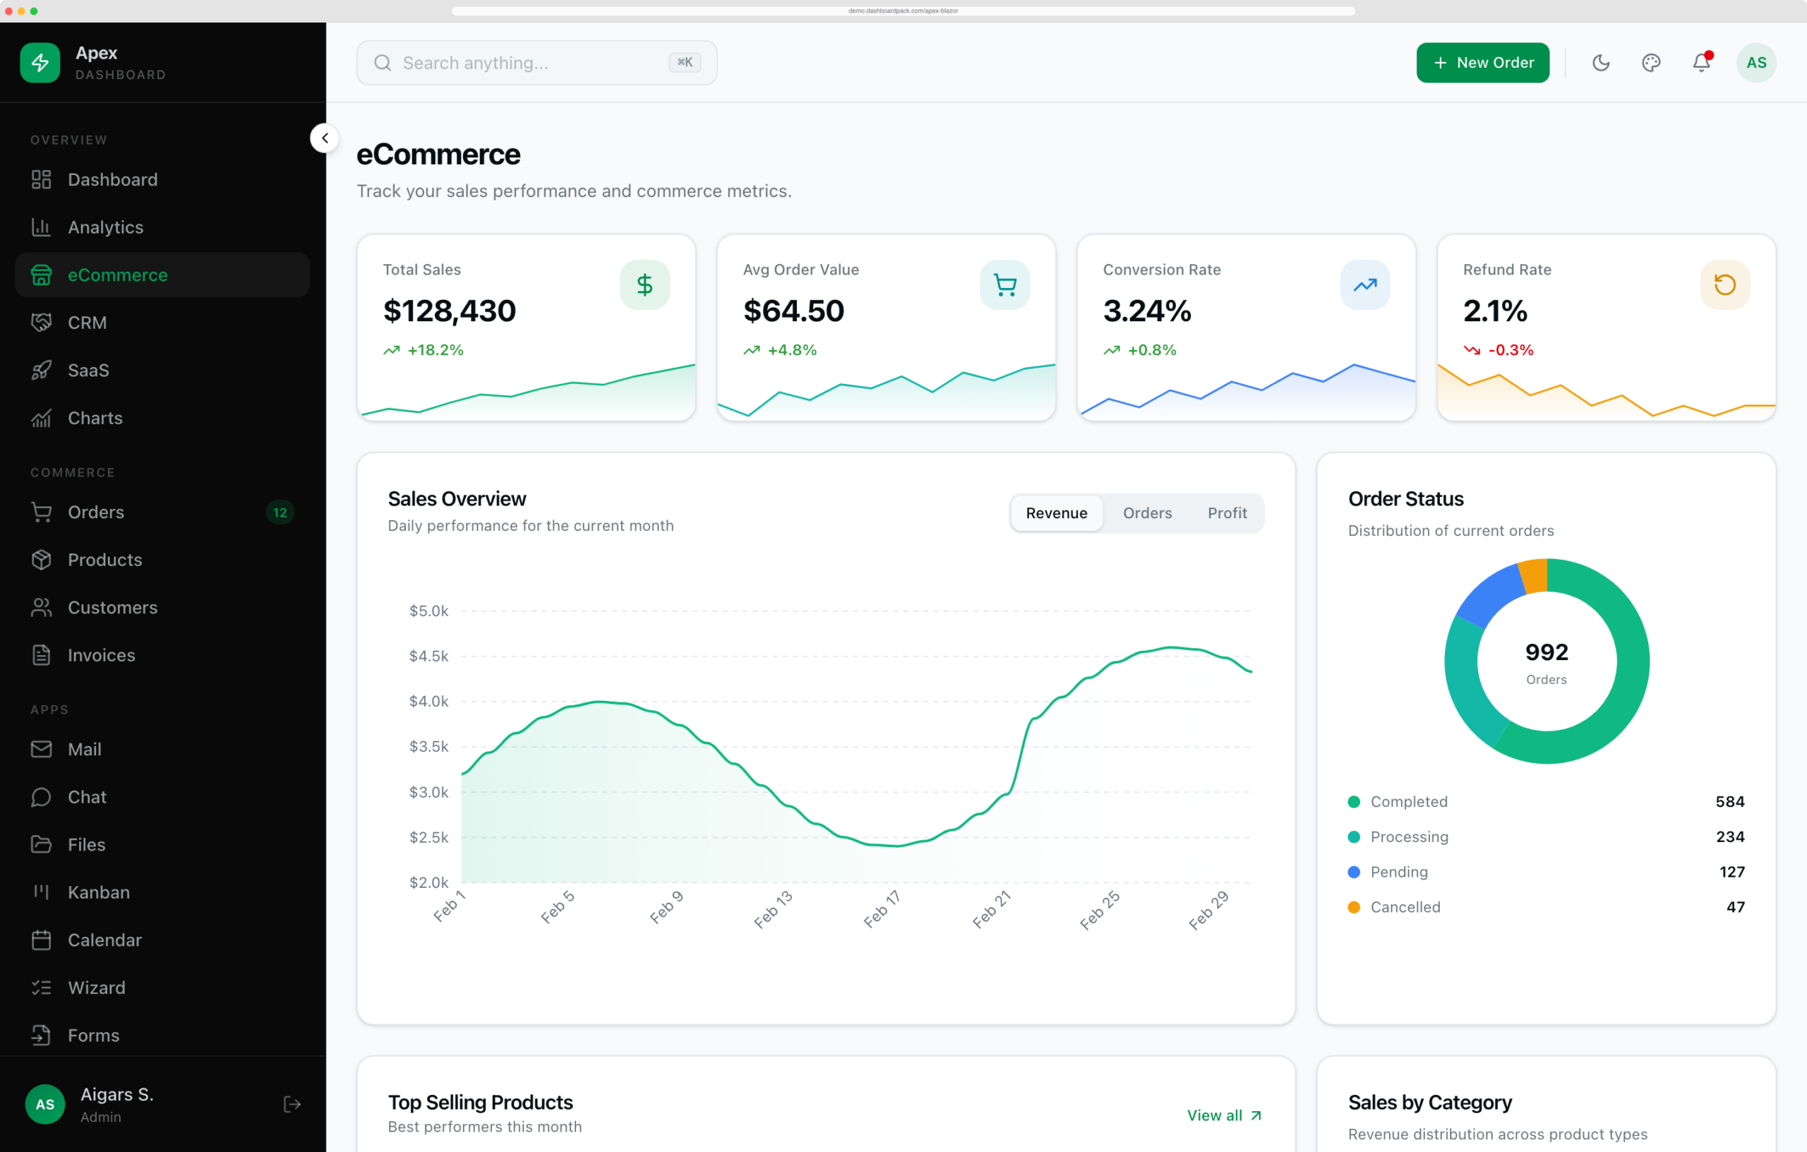Click the Completed count 584

coord(1729,801)
